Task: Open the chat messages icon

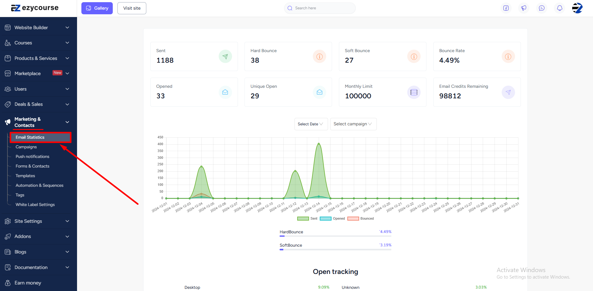Action: (x=542, y=8)
